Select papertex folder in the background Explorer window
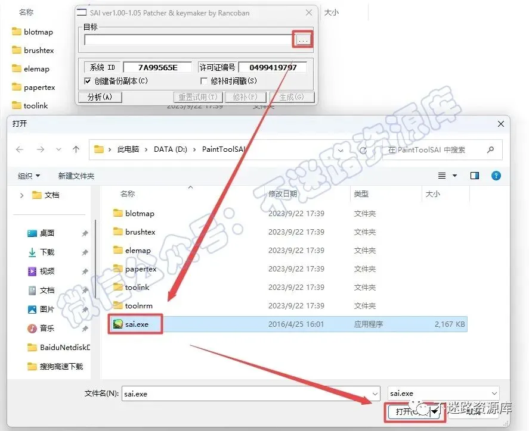The image size is (529, 431). (x=33, y=87)
